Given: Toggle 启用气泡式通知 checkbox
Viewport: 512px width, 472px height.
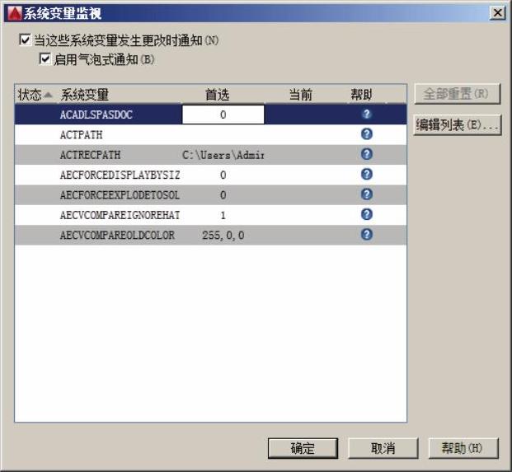Looking at the screenshot, I should coord(45,59).
